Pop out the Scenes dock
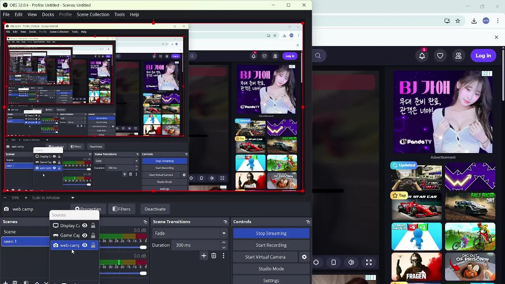Viewport: 505px width, 284px height. point(145,222)
